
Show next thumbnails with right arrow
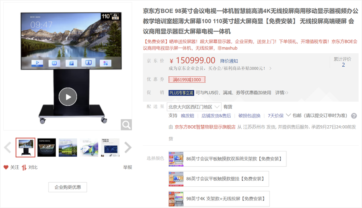[128, 148]
